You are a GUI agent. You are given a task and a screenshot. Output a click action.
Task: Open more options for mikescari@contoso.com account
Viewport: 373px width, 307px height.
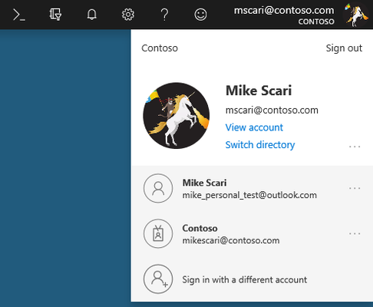click(x=355, y=233)
